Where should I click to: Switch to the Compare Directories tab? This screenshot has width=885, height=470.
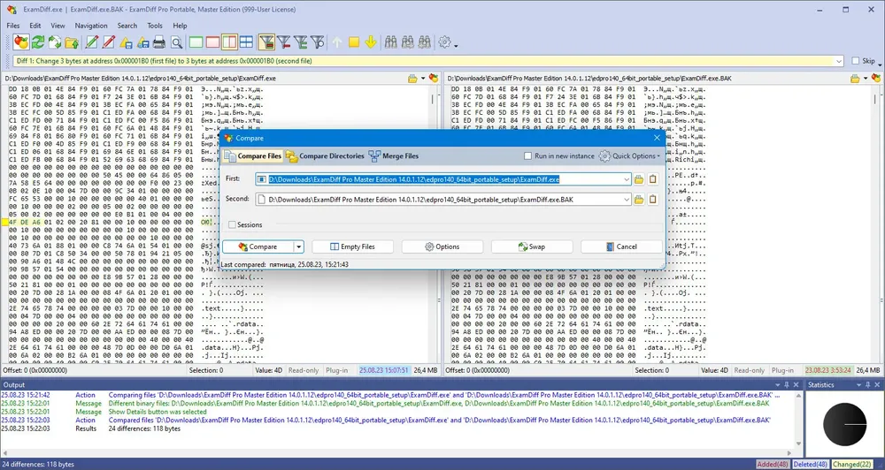(x=325, y=156)
